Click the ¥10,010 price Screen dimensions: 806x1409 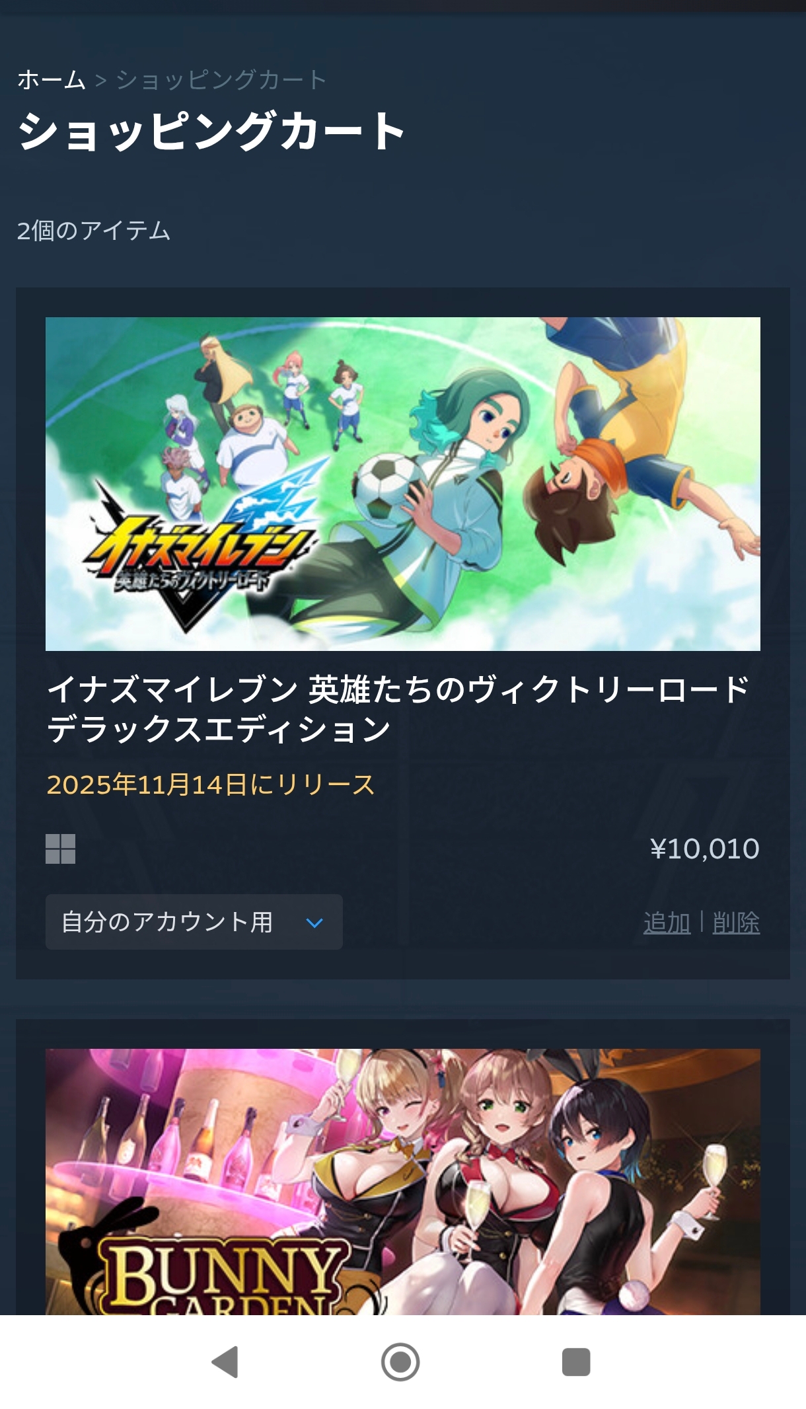tap(704, 849)
